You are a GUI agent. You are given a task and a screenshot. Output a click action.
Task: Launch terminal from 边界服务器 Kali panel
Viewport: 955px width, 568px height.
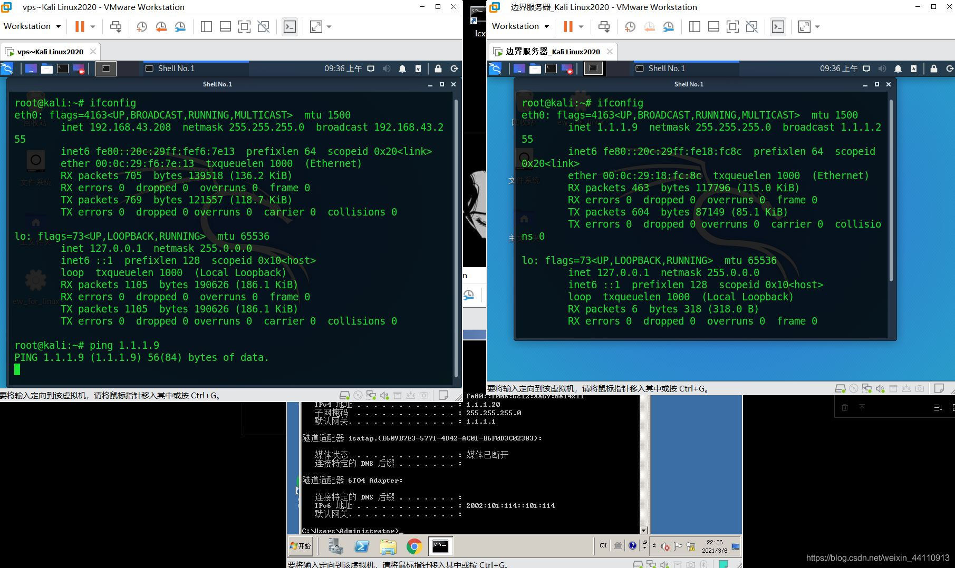click(x=551, y=68)
